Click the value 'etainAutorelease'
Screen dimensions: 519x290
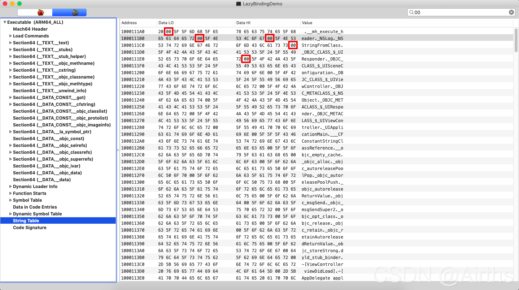point(322,237)
